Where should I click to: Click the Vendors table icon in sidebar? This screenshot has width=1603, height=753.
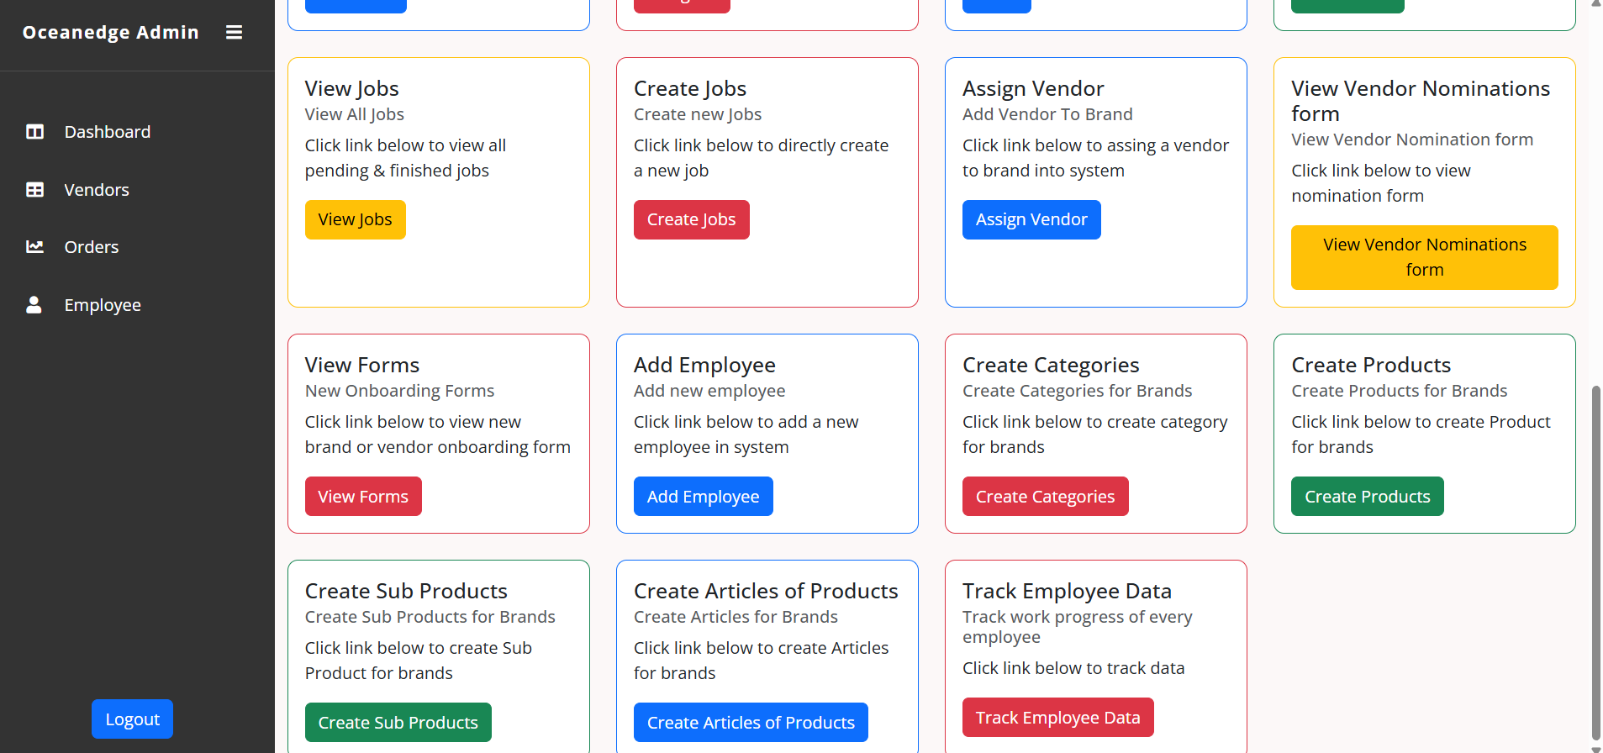[x=34, y=190]
